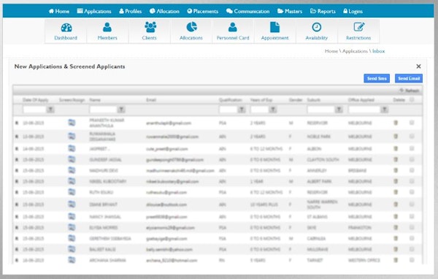Delete the Frankston office applicant via trash icon
The image size is (438, 279).
396,228
